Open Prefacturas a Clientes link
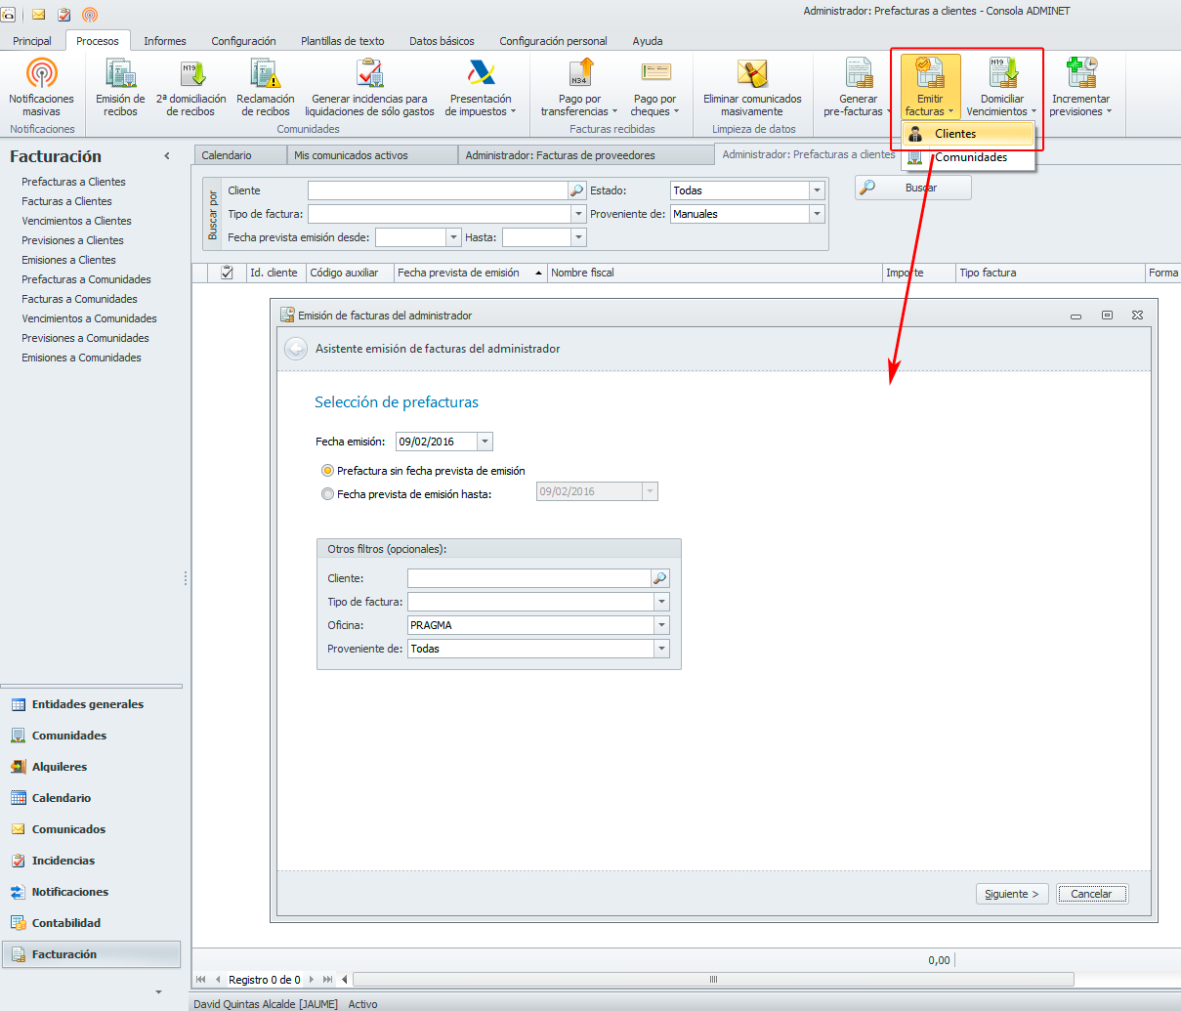 point(73,182)
